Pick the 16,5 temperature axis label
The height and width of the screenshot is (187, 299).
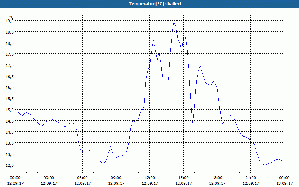pos(10,76)
